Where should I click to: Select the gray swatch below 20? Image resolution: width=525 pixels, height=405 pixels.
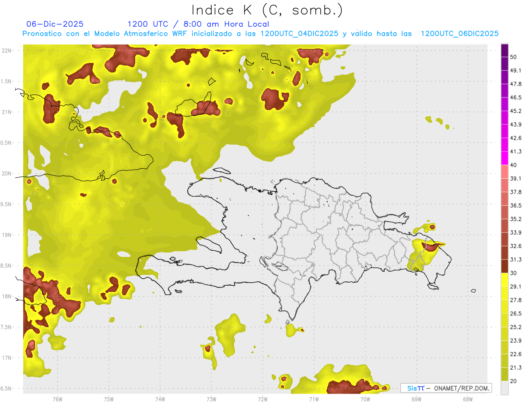(504, 388)
